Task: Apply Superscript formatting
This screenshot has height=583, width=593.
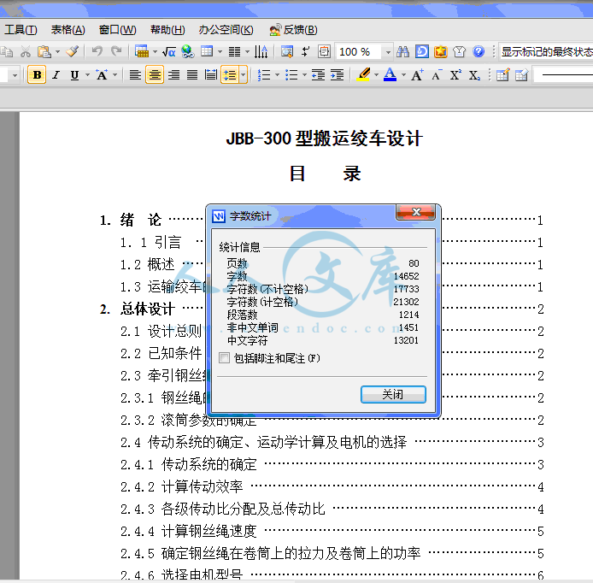Action: (x=455, y=75)
